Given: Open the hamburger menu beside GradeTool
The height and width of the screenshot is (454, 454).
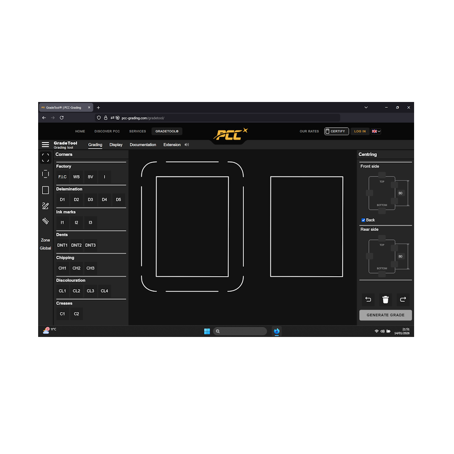Looking at the screenshot, I should [x=46, y=145].
